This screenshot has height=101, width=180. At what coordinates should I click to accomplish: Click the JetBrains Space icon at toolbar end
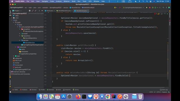coord(169,8)
